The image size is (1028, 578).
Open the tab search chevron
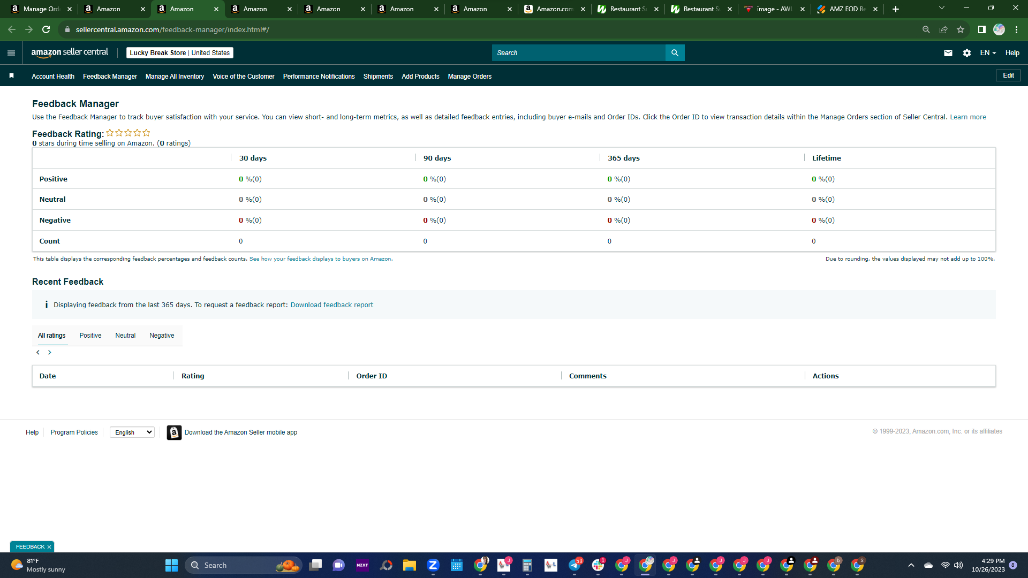click(942, 8)
